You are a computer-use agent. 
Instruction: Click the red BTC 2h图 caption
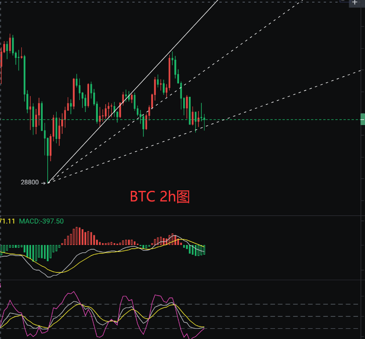pyautogui.click(x=160, y=197)
